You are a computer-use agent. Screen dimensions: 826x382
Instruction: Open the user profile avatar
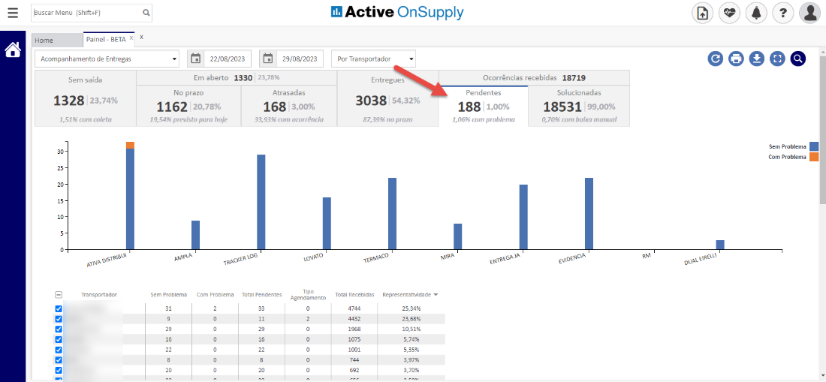[810, 14]
